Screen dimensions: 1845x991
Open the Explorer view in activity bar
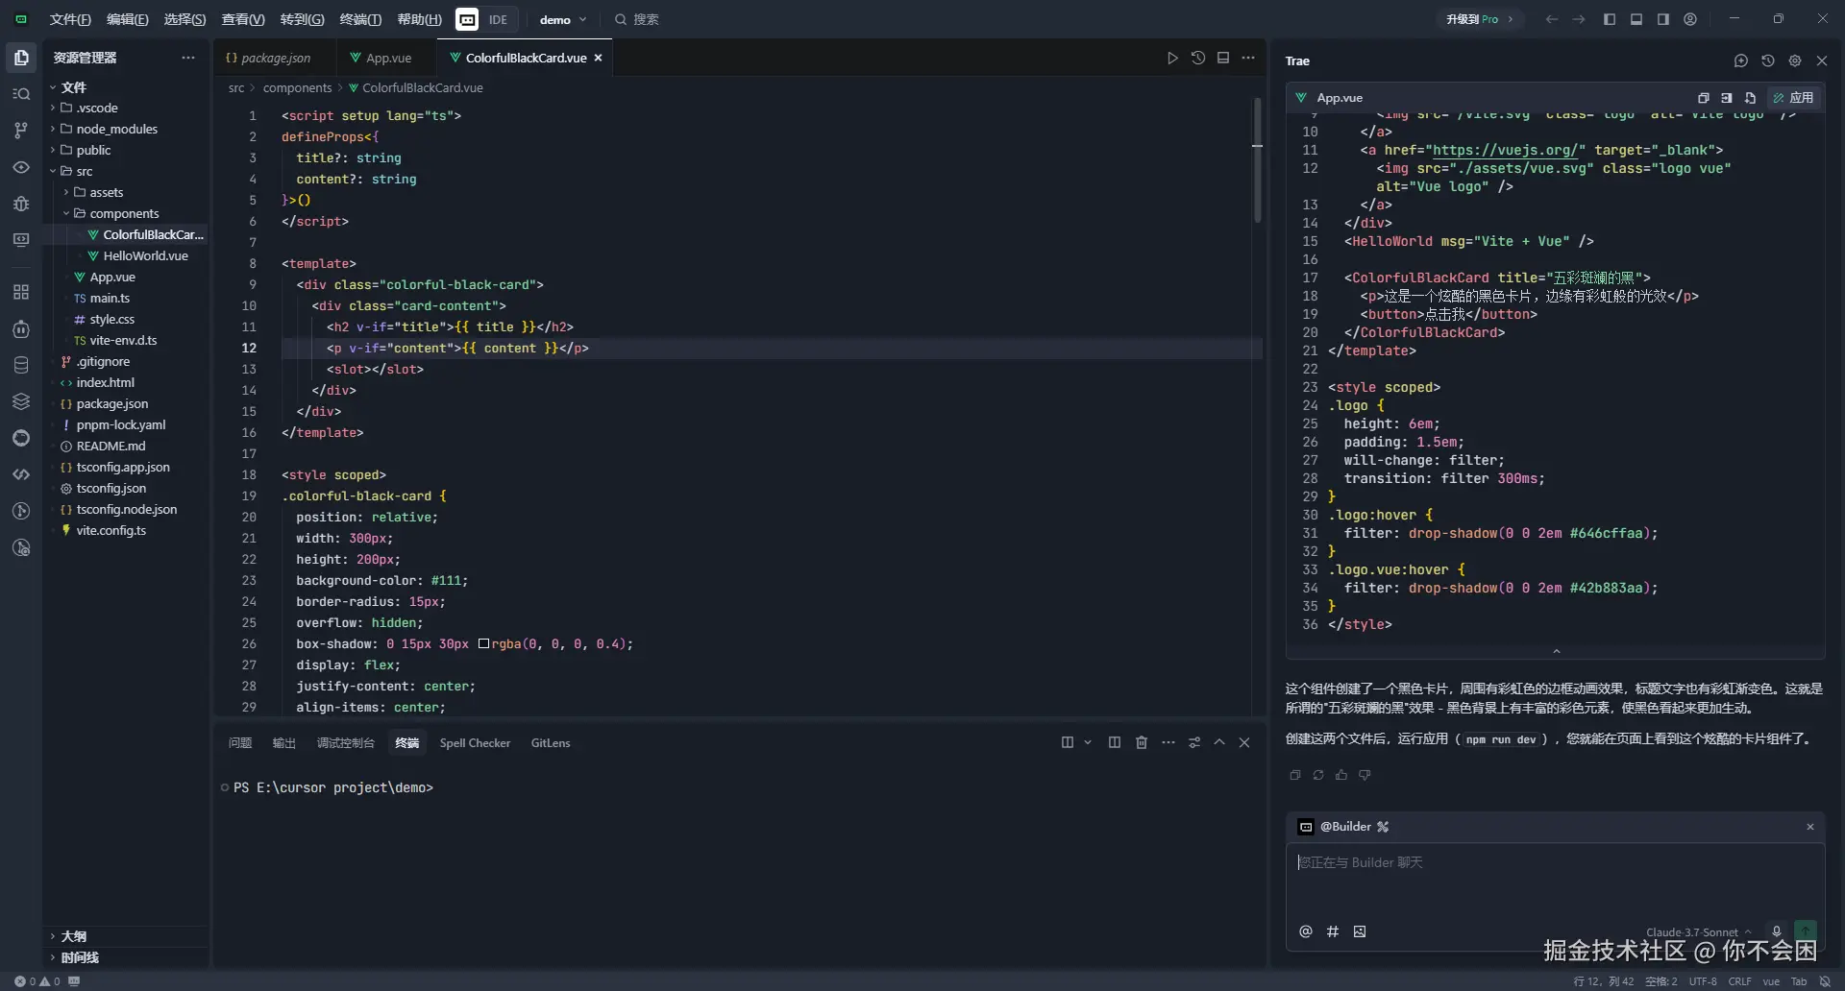click(21, 58)
